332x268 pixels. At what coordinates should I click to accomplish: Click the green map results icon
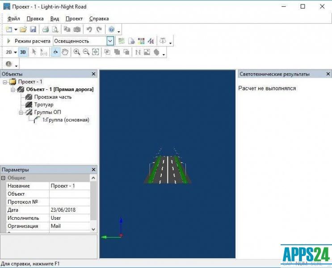click(122, 41)
